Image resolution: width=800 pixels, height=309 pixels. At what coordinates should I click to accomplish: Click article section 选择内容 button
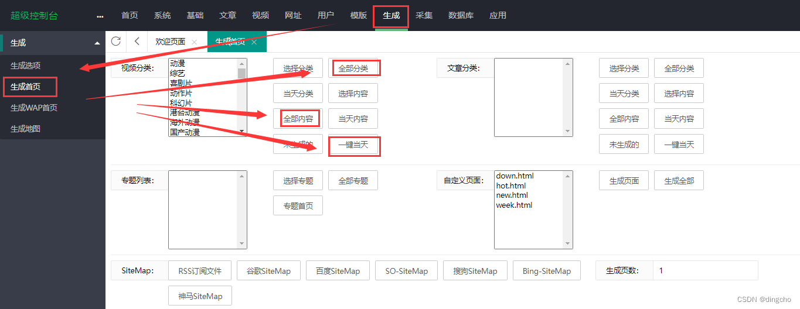pyautogui.click(x=679, y=93)
